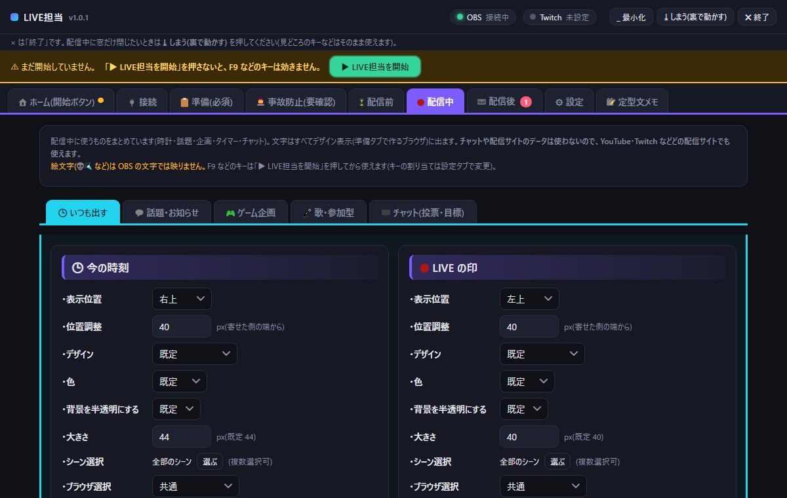Open the 配信後 tab

coord(504,102)
